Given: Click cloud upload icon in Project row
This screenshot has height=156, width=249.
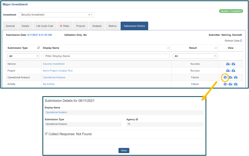Looking at the screenshot, I should point(228,71).
